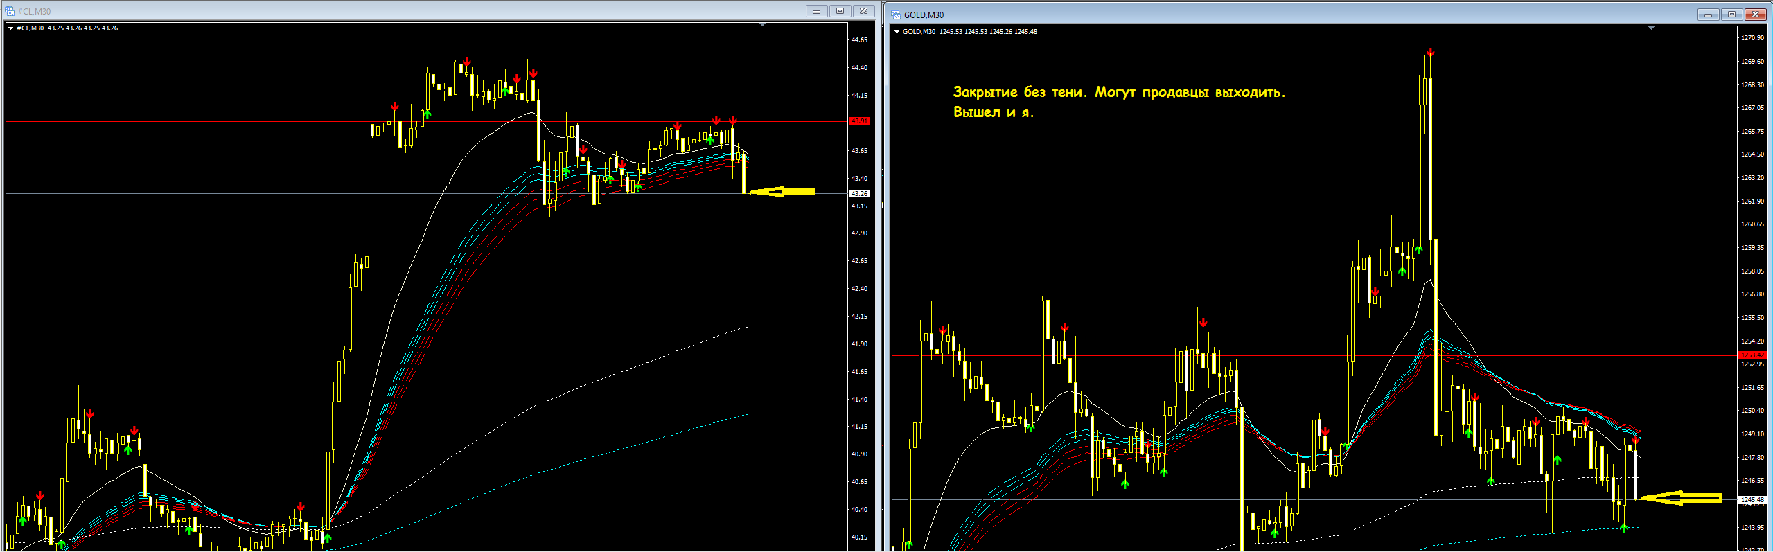Screen dimensions: 1773x552
Task: Click the '#CL,M30' window title text
Action: pyautogui.click(x=34, y=12)
